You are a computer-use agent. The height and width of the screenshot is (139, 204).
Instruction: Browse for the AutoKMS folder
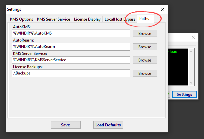pos(145,34)
